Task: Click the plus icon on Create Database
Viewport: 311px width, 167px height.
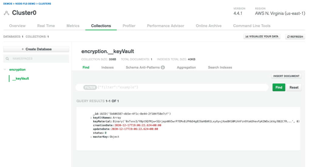Action: click(x=22, y=49)
